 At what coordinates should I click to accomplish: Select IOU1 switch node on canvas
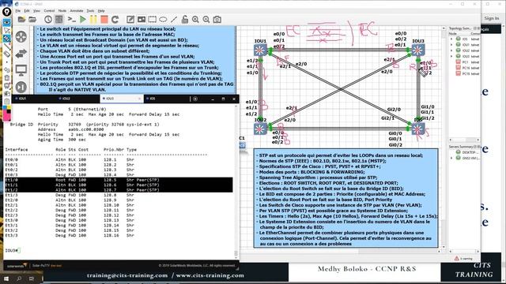tap(260, 50)
